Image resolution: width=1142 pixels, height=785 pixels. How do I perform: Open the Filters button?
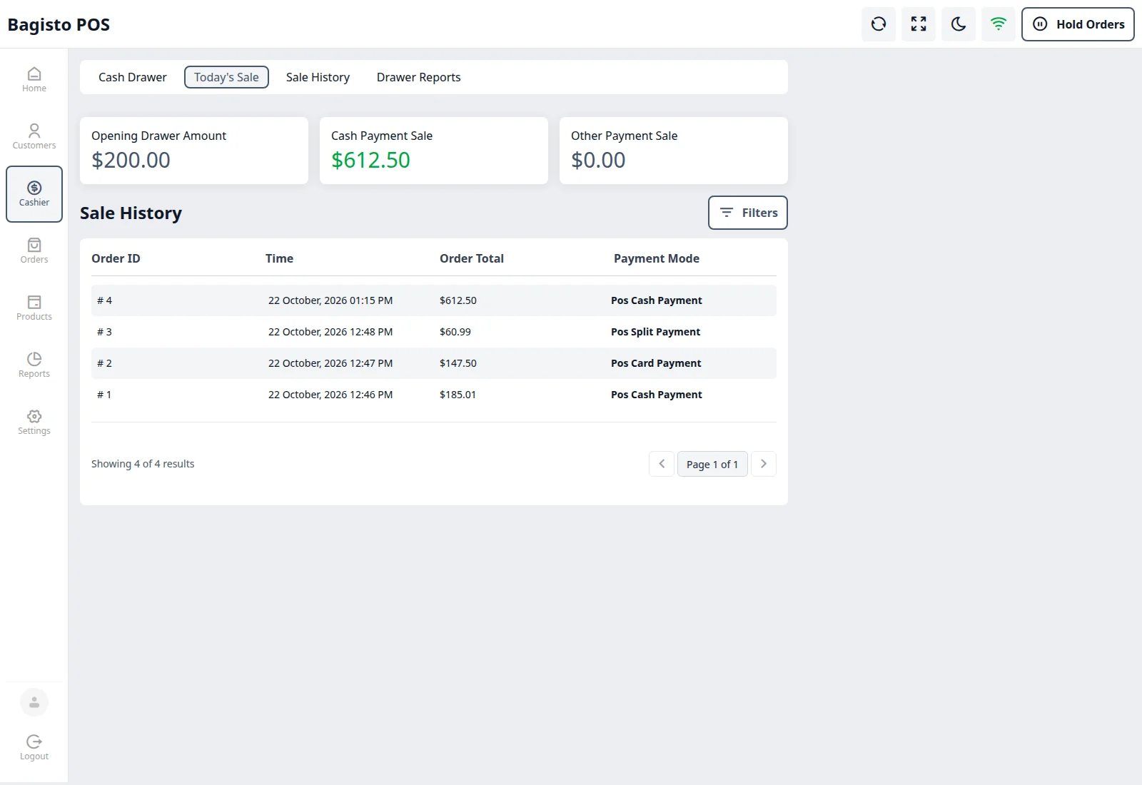click(748, 213)
